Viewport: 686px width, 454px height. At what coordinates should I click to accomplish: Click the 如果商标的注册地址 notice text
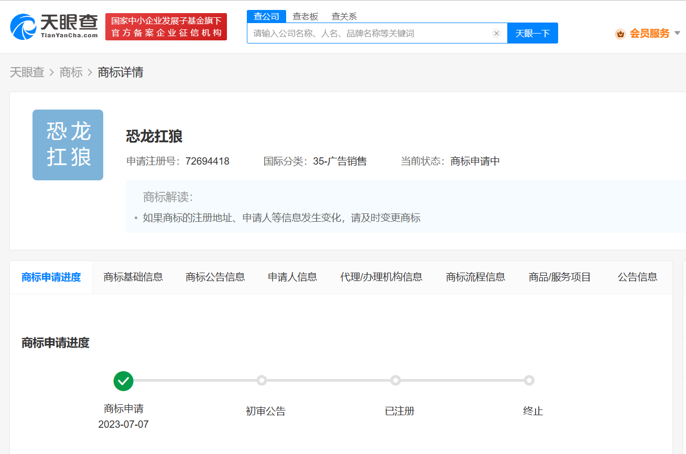pyautogui.click(x=281, y=218)
